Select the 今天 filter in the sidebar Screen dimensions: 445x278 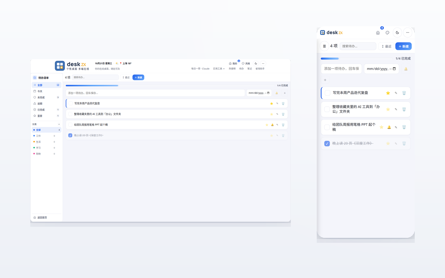coord(46,91)
